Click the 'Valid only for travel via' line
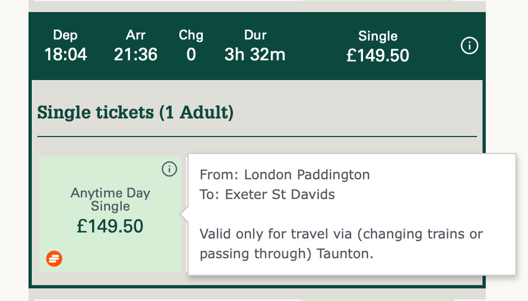 pyautogui.click(x=341, y=235)
